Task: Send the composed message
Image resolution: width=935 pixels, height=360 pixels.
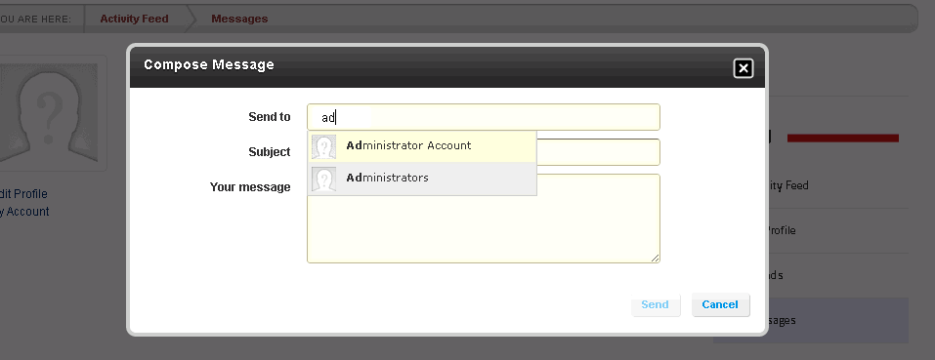Action: (656, 304)
